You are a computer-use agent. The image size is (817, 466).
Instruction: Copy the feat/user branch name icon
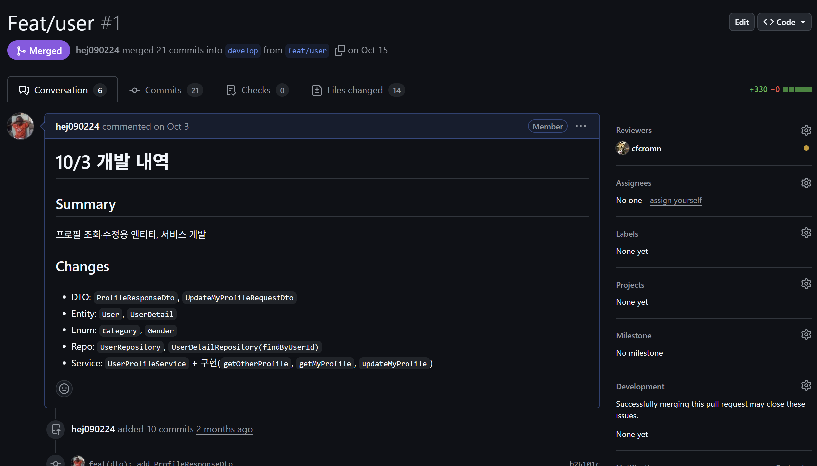click(340, 50)
